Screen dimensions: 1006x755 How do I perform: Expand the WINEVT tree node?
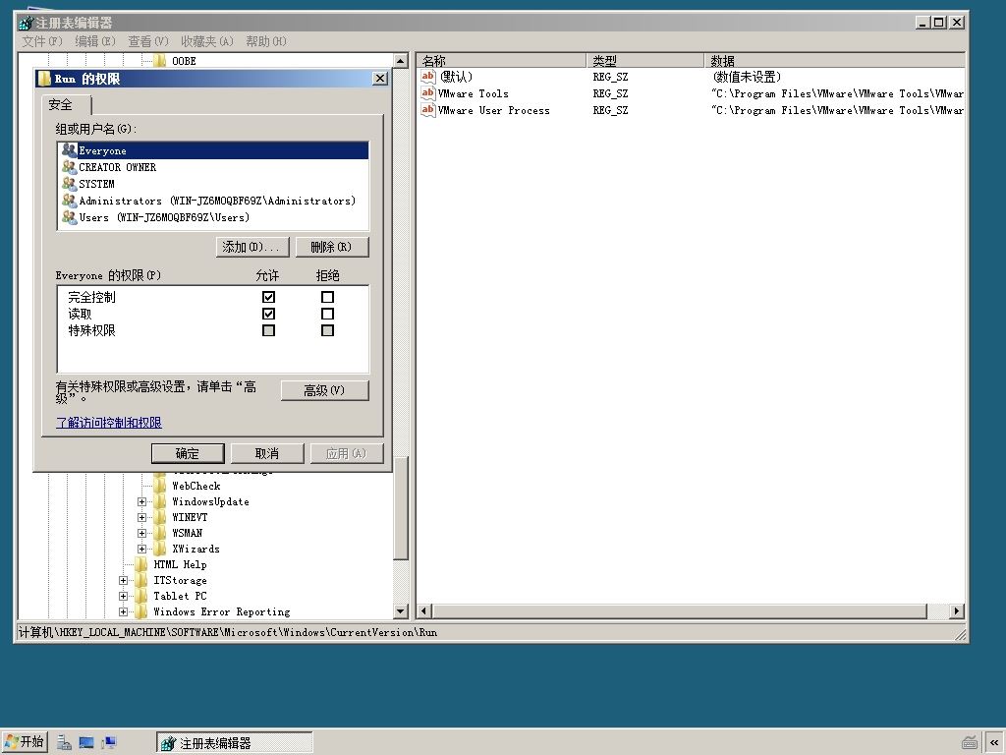[141, 517]
